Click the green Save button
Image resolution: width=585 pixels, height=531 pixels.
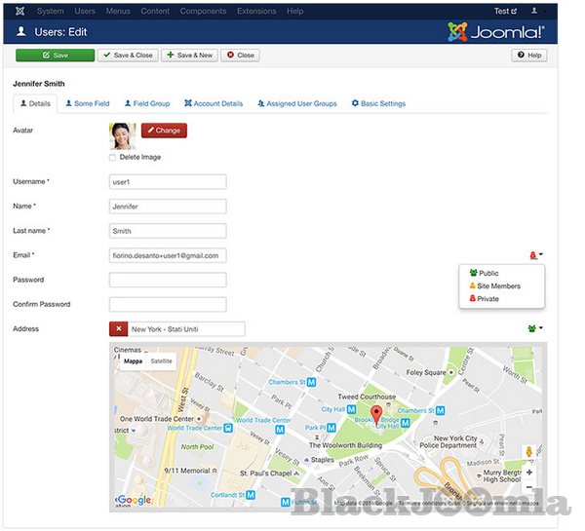(x=55, y=56)
